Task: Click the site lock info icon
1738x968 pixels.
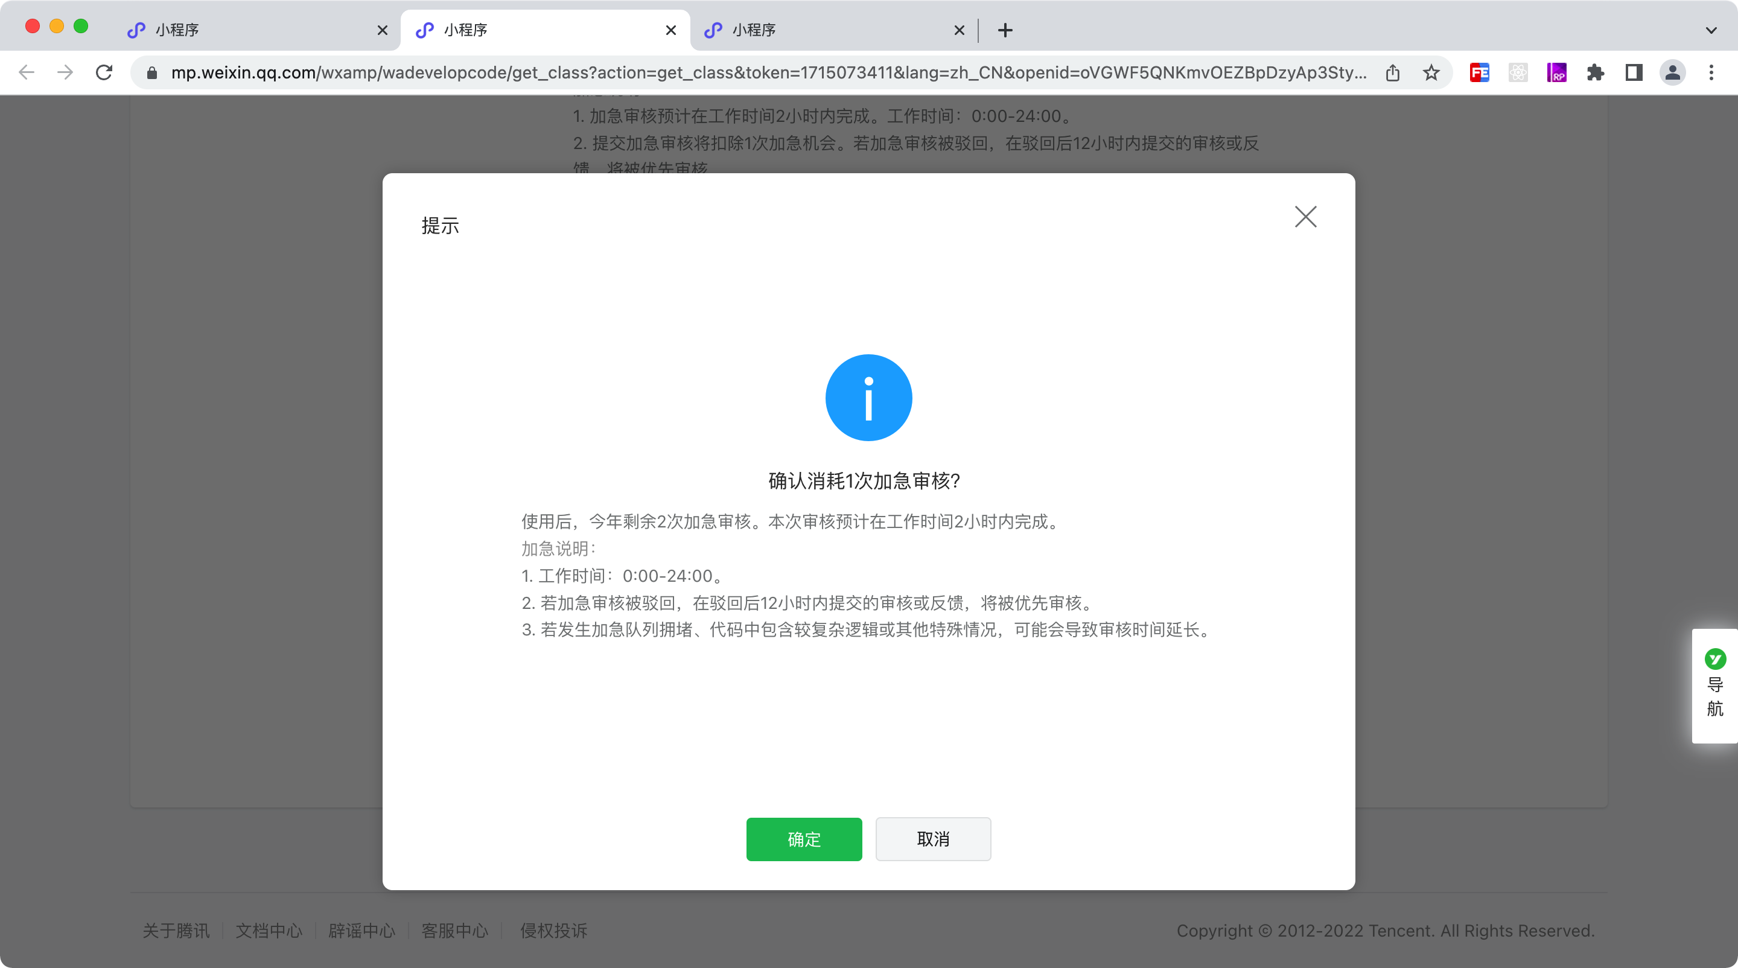Action: 152,72
